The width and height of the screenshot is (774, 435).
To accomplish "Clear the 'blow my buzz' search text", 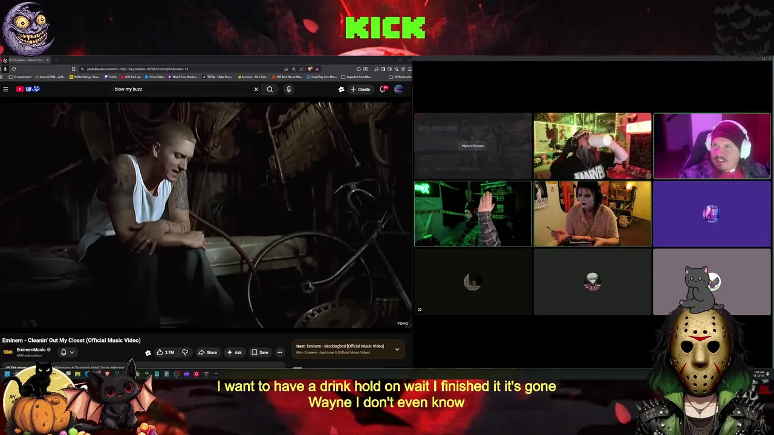I will click(256, 89).
